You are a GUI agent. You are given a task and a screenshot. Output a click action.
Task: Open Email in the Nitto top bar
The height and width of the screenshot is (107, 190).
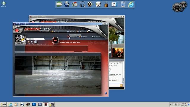pyautogui.click(x=71, y=32)
